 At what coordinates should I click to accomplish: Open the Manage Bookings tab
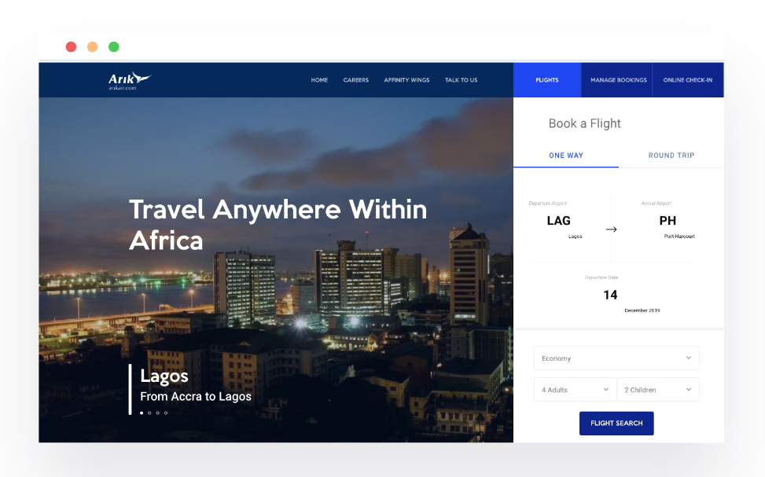[618, 80]
